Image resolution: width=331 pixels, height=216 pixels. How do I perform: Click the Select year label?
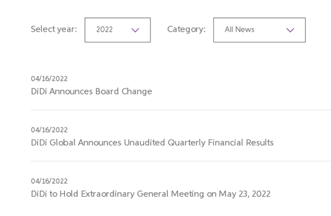coord(54,29)
